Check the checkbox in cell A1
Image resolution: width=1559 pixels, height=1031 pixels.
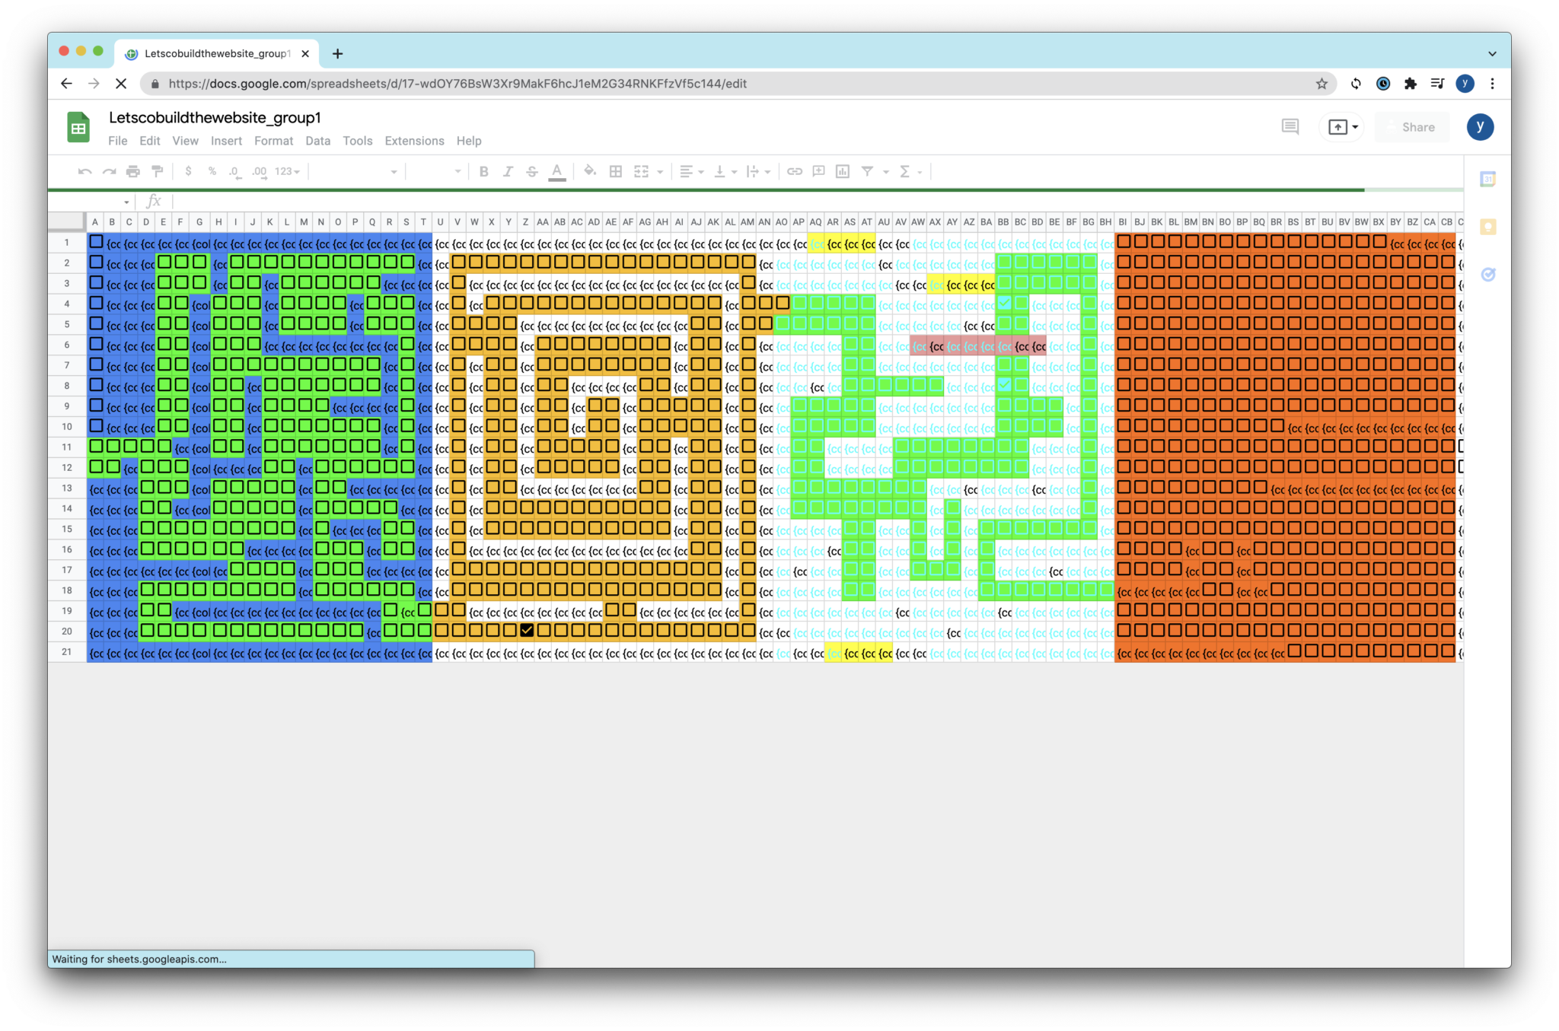tap(96, 242)
